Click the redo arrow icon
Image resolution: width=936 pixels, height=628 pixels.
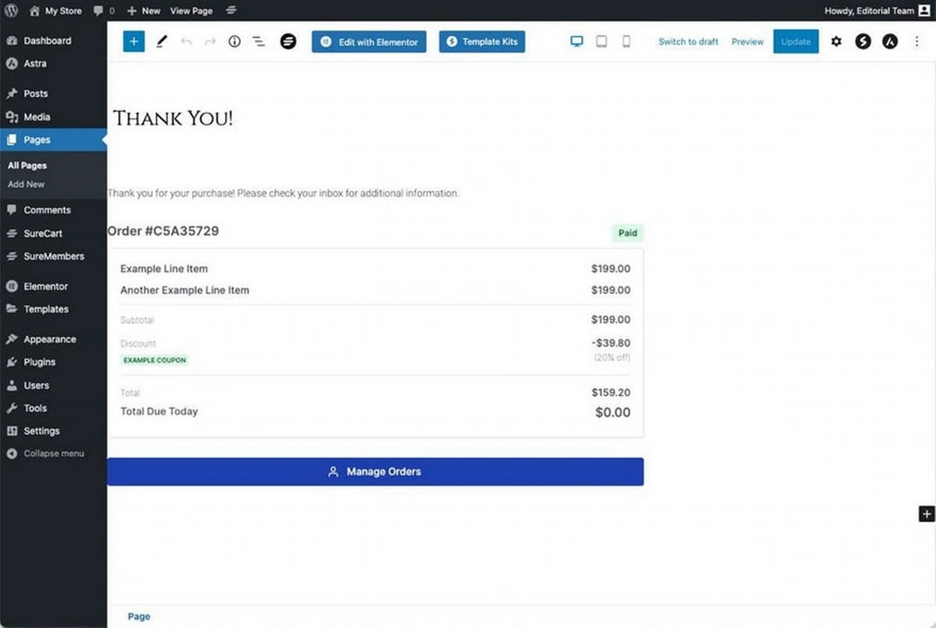(209, 41)
